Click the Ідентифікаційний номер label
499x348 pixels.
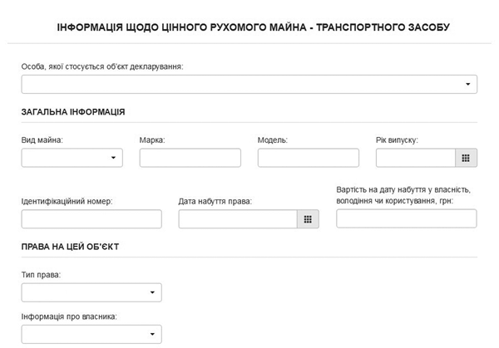pyautogui.click(x=67, y=201)
